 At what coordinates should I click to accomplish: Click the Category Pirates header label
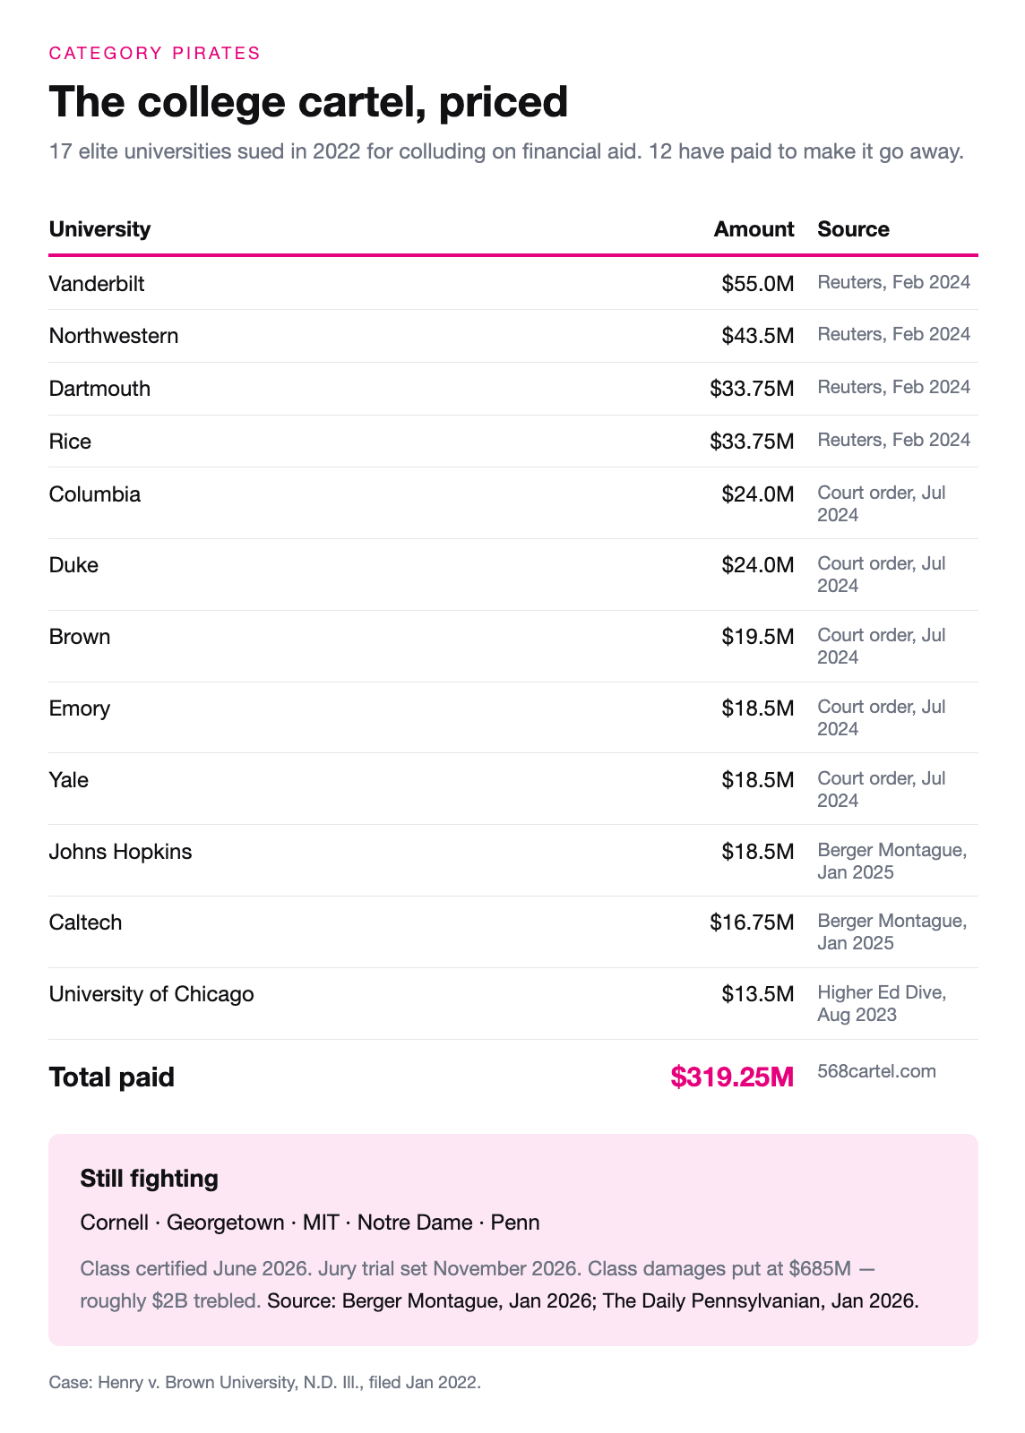pyautogui.click(x=154, y=53)
